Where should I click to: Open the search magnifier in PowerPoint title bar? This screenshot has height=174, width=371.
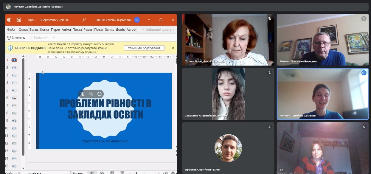pos(84,20)
